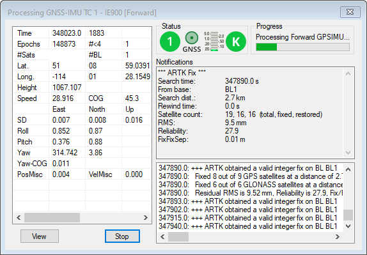Select the Pitch value 0.376

point(61,142)
